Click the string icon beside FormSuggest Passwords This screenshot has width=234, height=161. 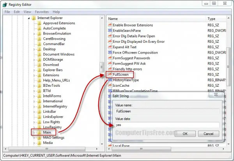click(x=110, y=58)
